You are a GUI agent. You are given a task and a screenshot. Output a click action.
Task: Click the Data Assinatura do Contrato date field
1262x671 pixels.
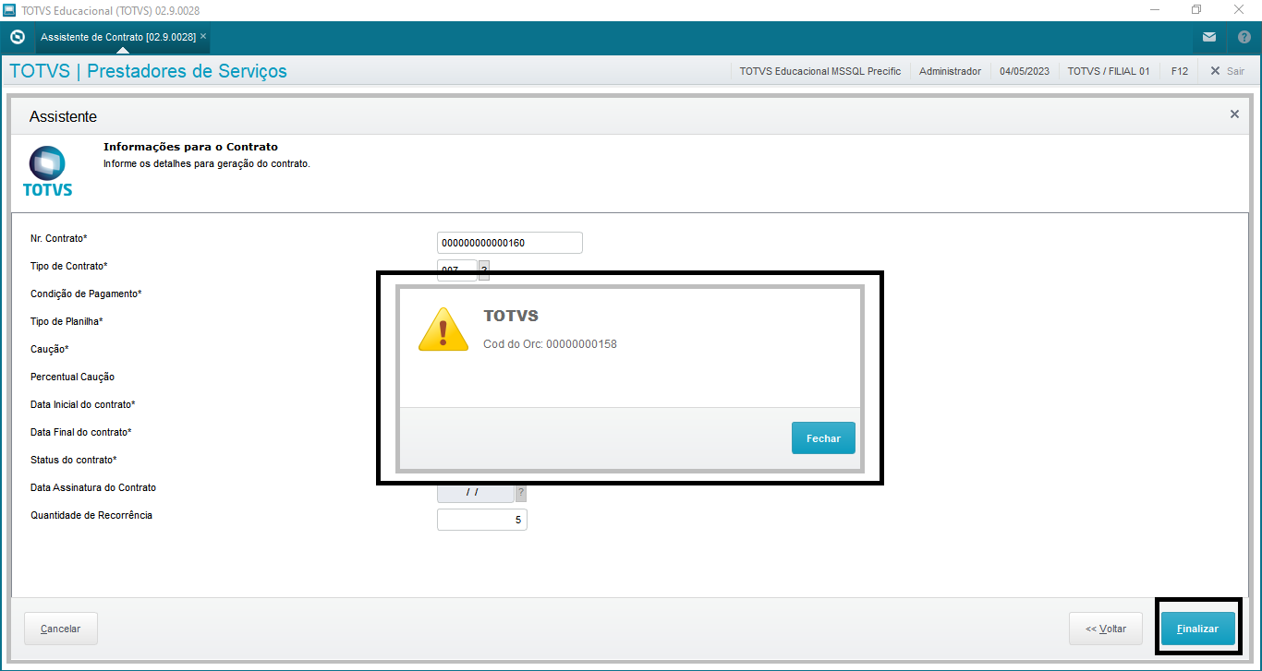coord(476,492)
